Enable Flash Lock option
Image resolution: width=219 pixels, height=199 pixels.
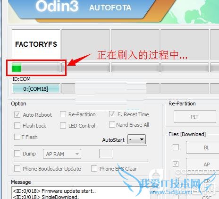tap(17, 126)
